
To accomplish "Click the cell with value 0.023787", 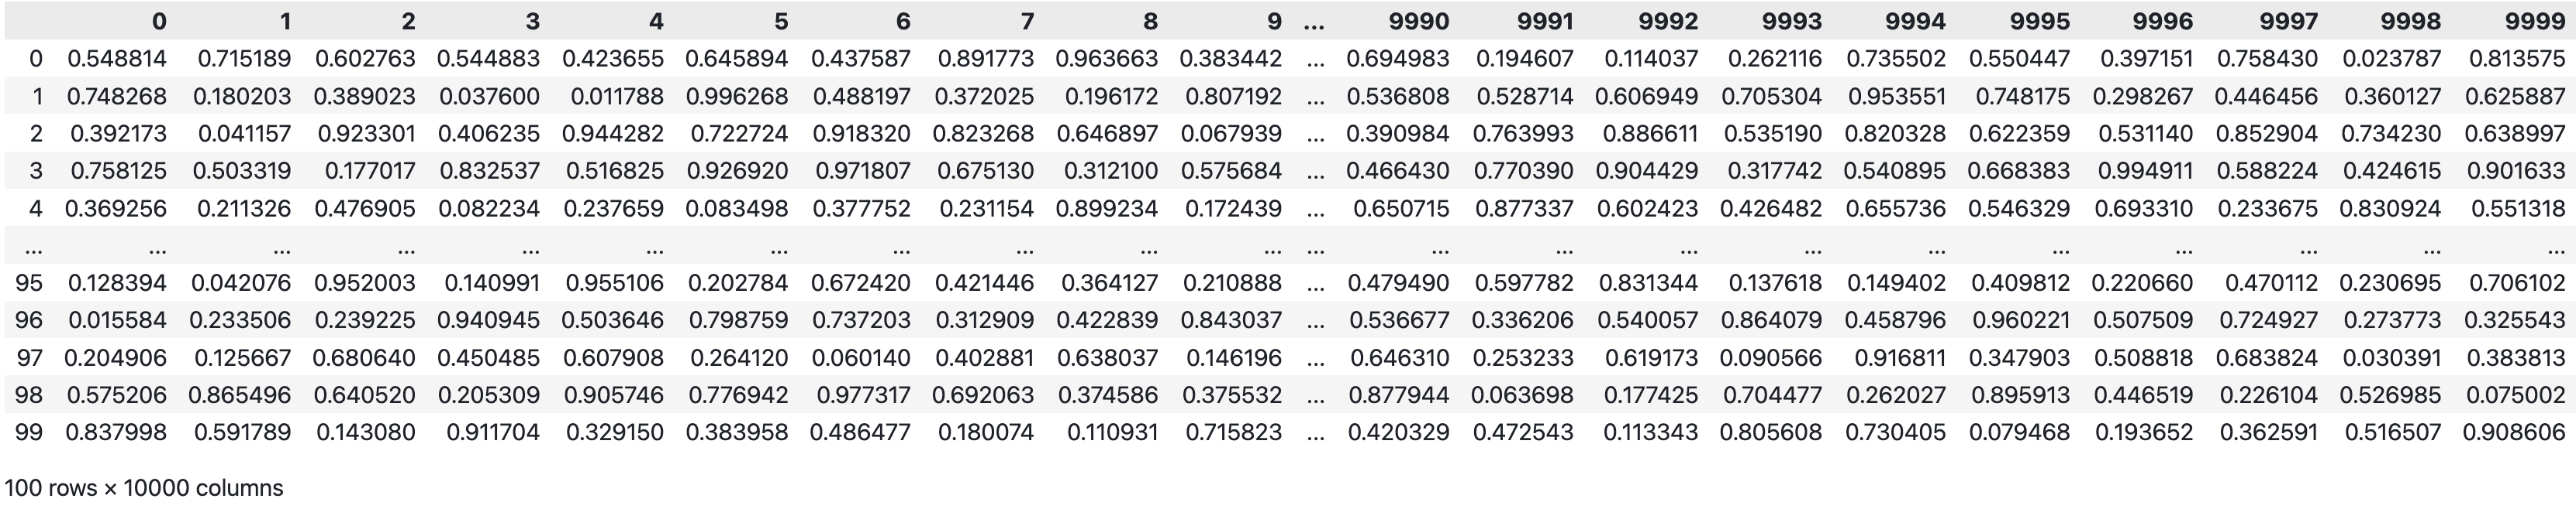I will tap(2392, 59).
